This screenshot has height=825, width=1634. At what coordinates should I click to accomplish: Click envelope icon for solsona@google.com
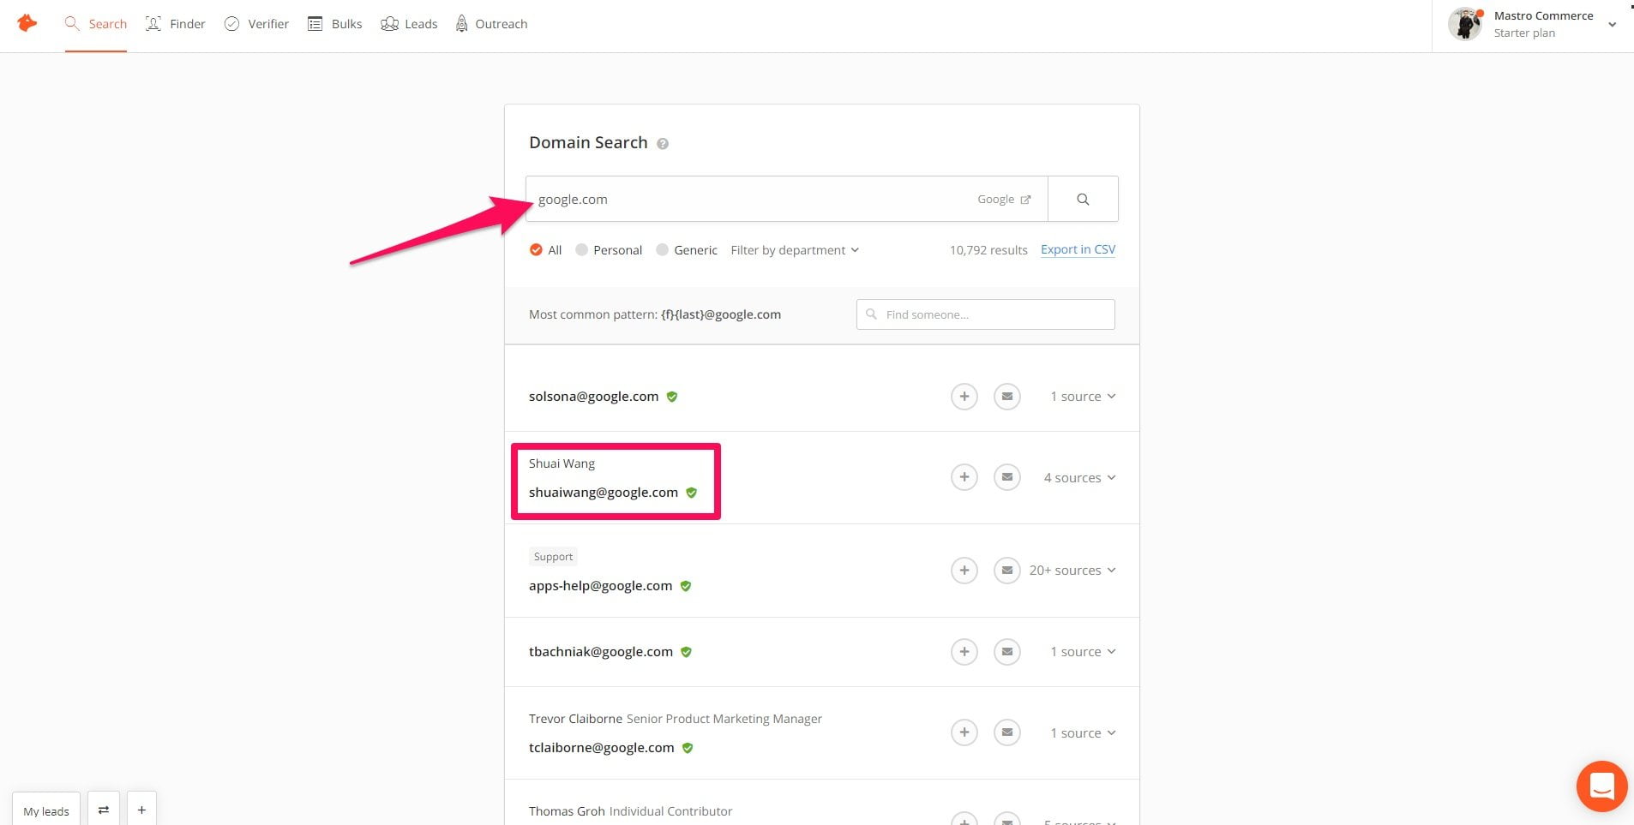tap(1007, 397)
